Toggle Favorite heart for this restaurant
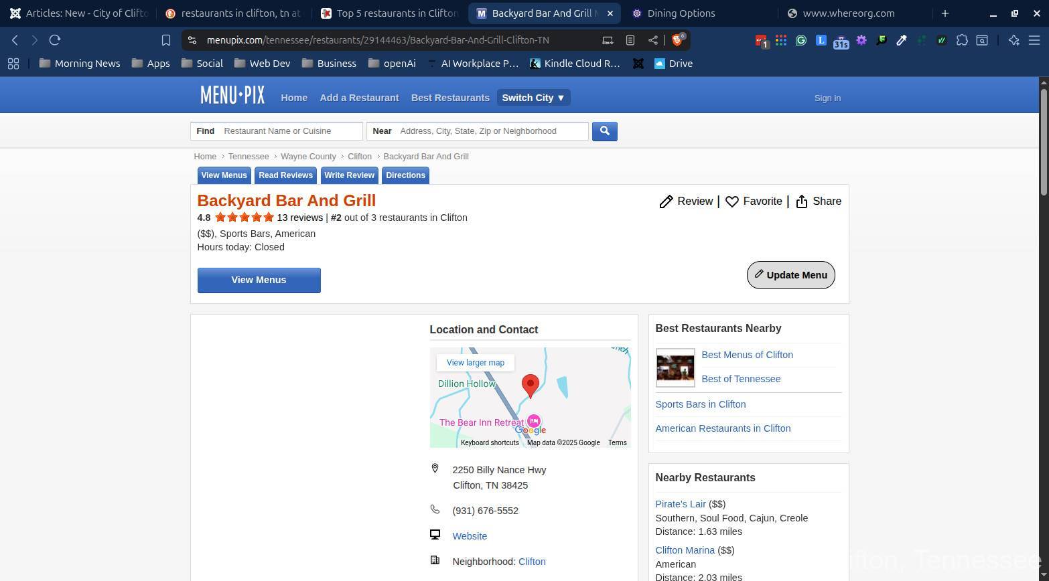Viewport: 1049px width, 581px height. pyautogui.click(x=732, y=201)
